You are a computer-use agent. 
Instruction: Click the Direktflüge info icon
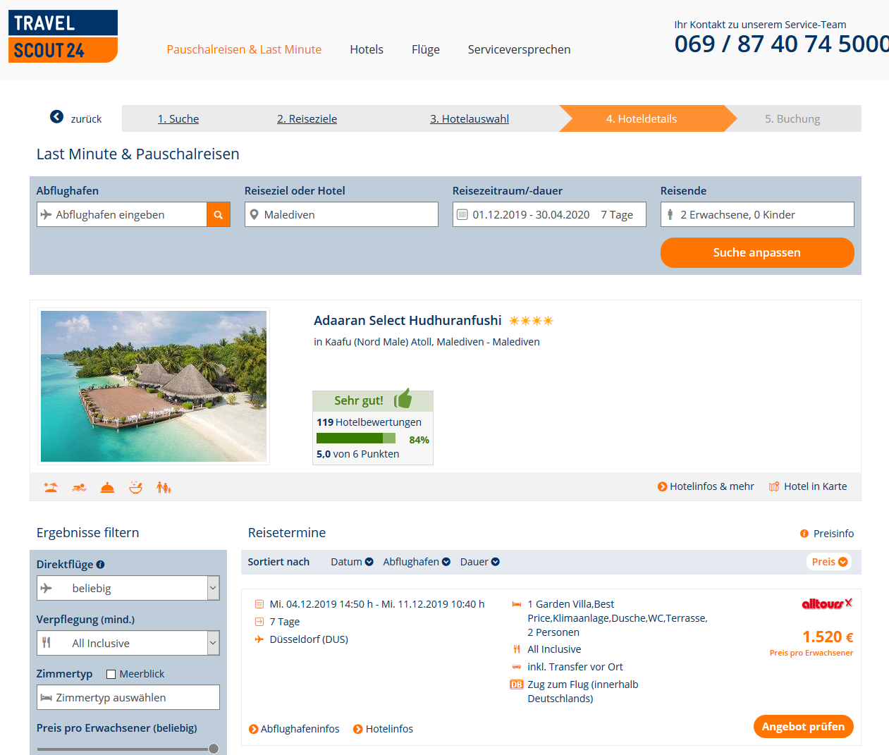click(100, 565)
